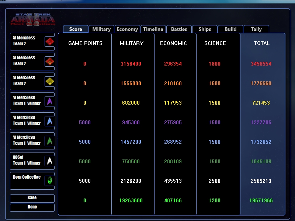Click the white Starfleet delta icon
Screen dimensions: 295x221
[x=49, y=161]
